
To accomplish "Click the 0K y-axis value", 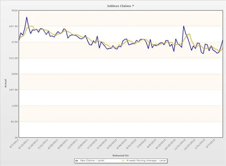I will pyautogui.click(x=17, y=137).
